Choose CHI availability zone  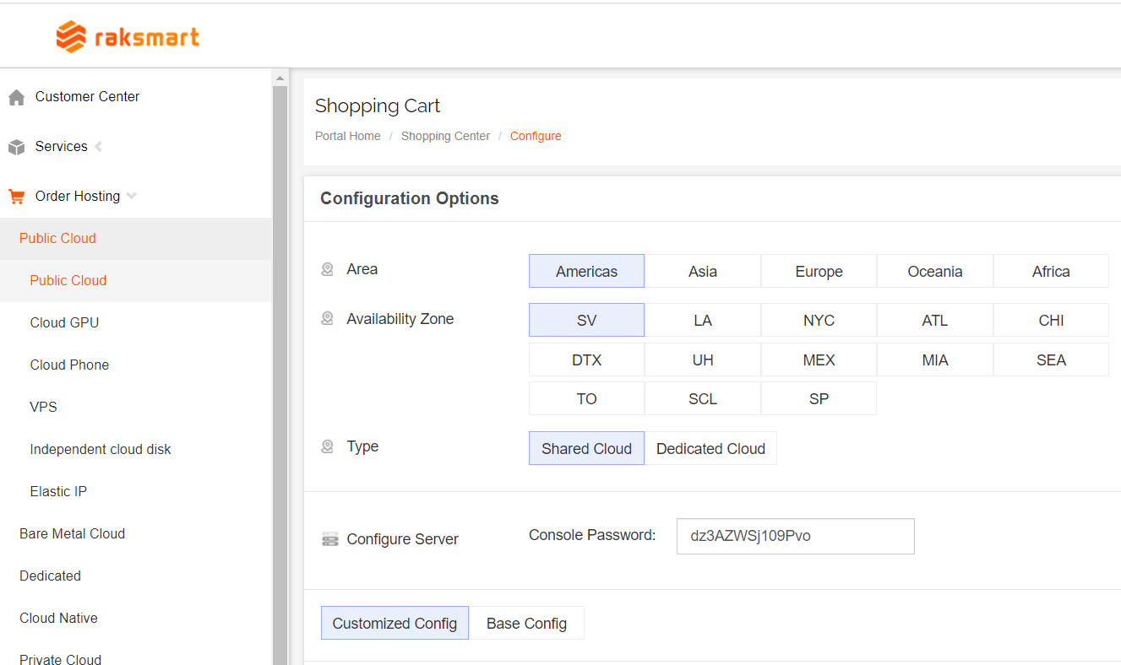(1051, 320)
